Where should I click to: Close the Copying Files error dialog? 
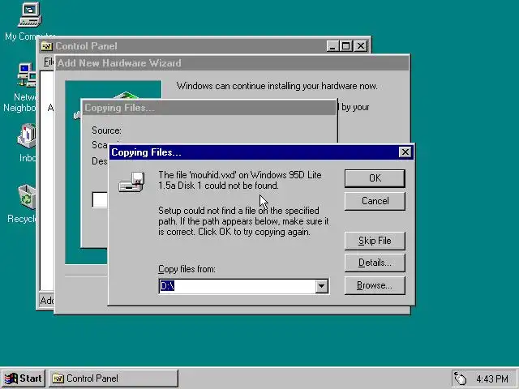coord(405,152)
